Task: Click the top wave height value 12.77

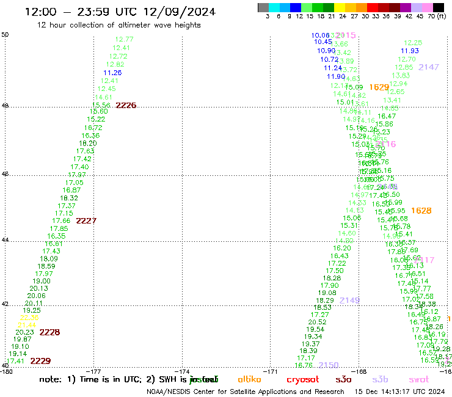Action: [x=124, y=39]
